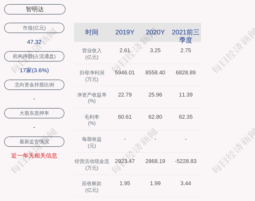Click the 净资产收益率(%) row label

click(x=92, y=98)
